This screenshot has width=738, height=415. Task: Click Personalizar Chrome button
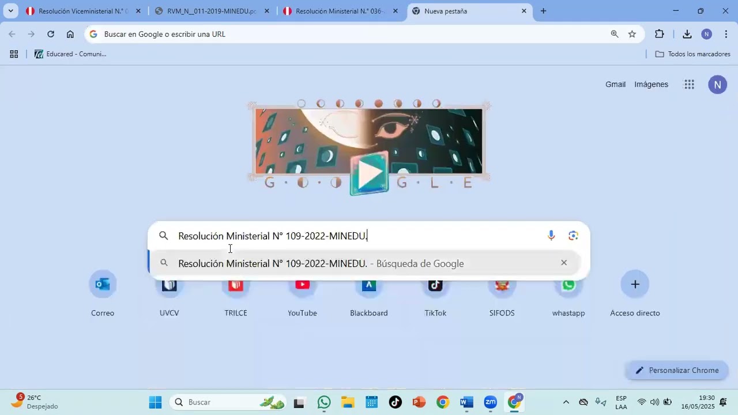coord(677,370)
